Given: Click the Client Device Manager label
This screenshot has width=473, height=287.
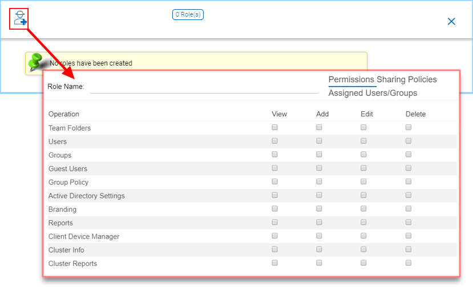Looking at the screenshot, I should (84, 237).
